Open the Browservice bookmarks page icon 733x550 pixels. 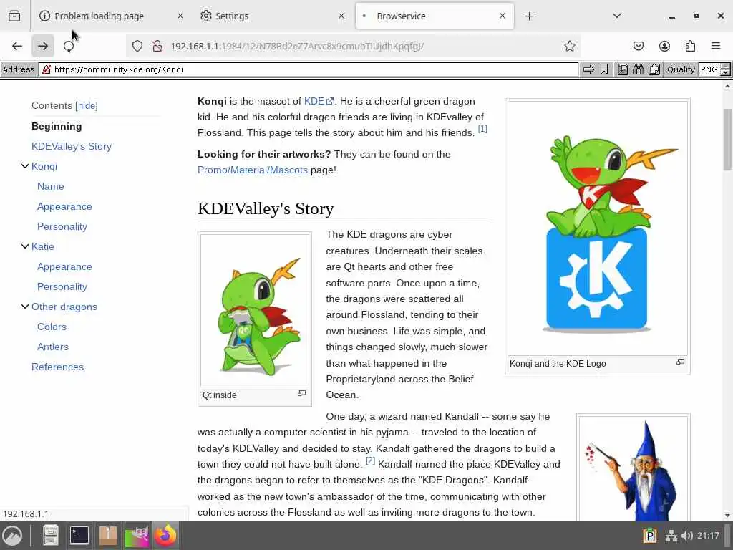click(623, 69)
